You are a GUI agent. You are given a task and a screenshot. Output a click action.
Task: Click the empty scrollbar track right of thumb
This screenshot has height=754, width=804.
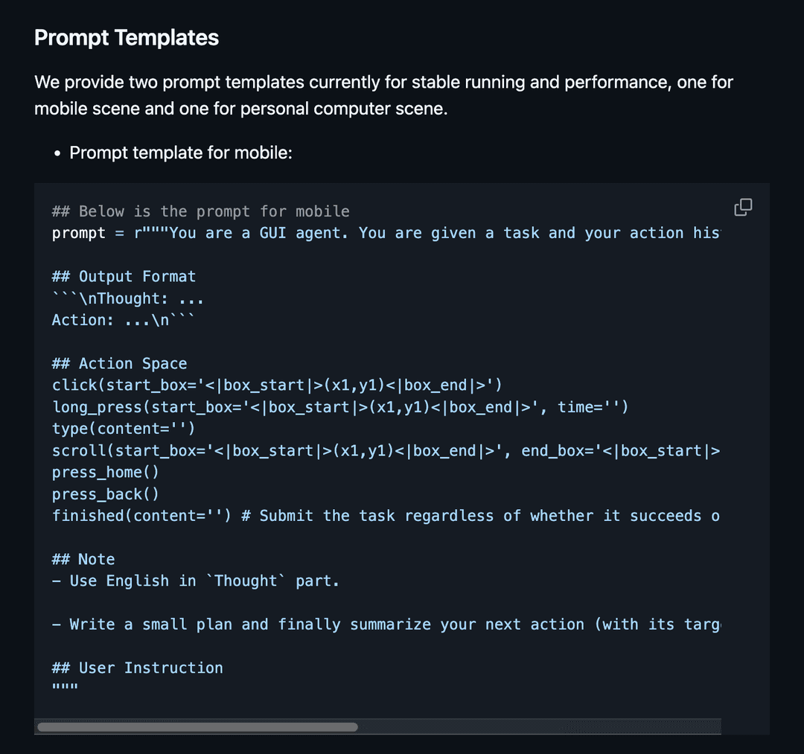536,726
